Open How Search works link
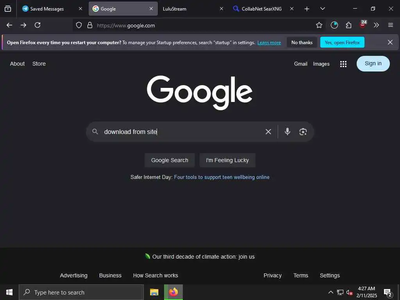The image size is (400, 300). [155, 275]
